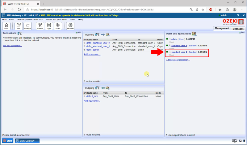Image resolution: width=247 pixels, height=145 pixels.
Task: Open defin_admin incoming route
Action: (93, 50)
